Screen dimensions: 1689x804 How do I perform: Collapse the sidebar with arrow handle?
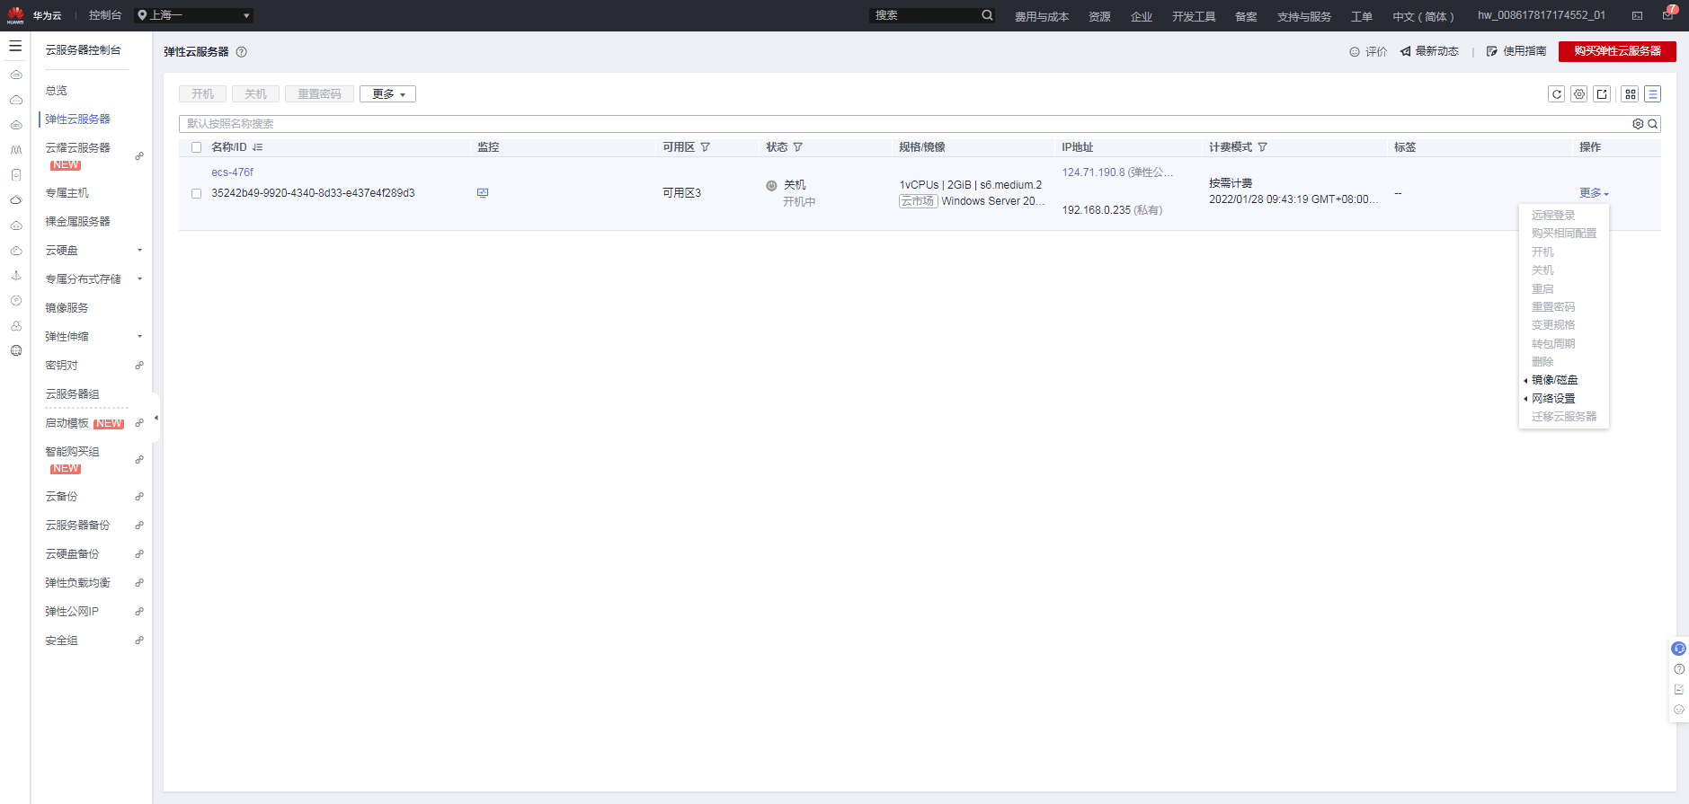coord(156,418)
